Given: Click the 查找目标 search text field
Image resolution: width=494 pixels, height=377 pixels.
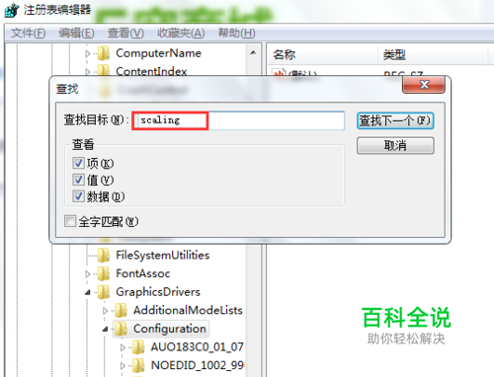Looking at the screenshot, I should tap(238, 120).
